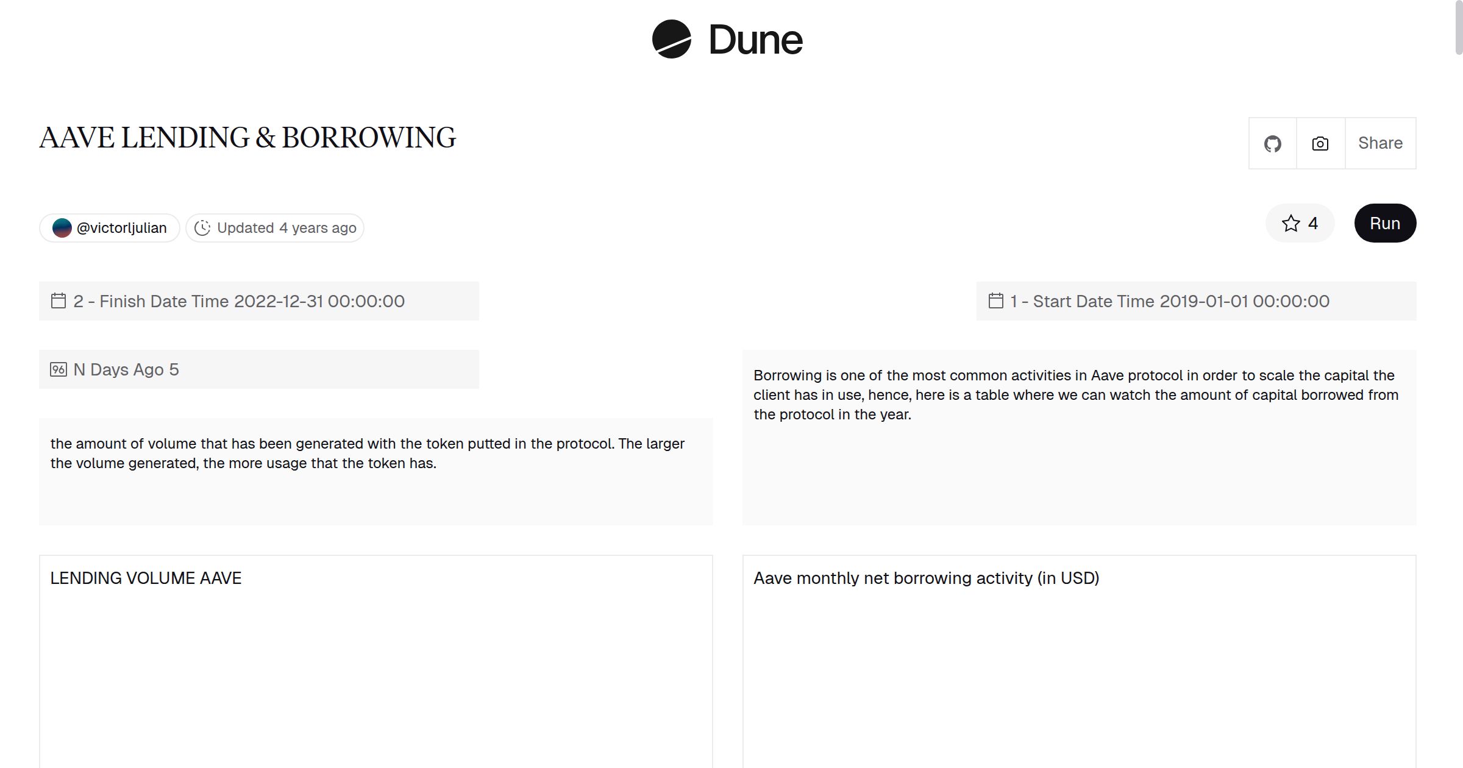Screen dimensions: 1463x768
Task: Click the calendar icon on Finish Date Time
Action: (58, 300)
